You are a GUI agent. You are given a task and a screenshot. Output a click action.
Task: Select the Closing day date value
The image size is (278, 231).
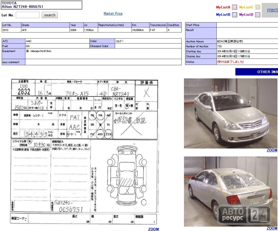click(234, 56)
